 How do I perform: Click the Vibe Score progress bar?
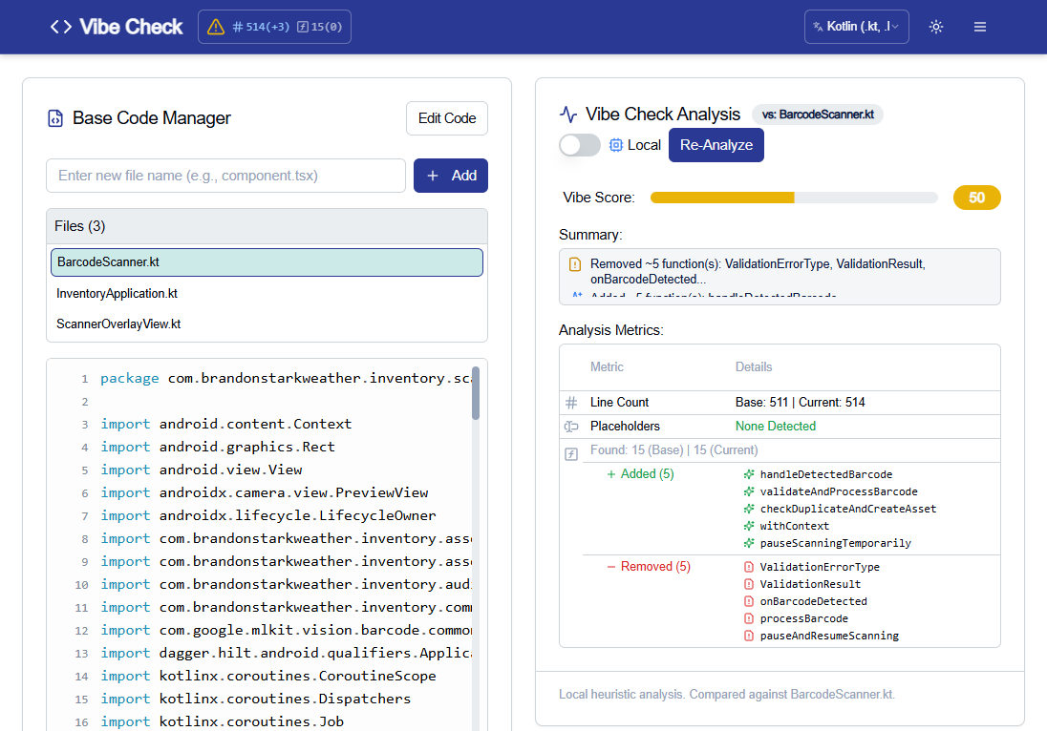coord(794,198)
